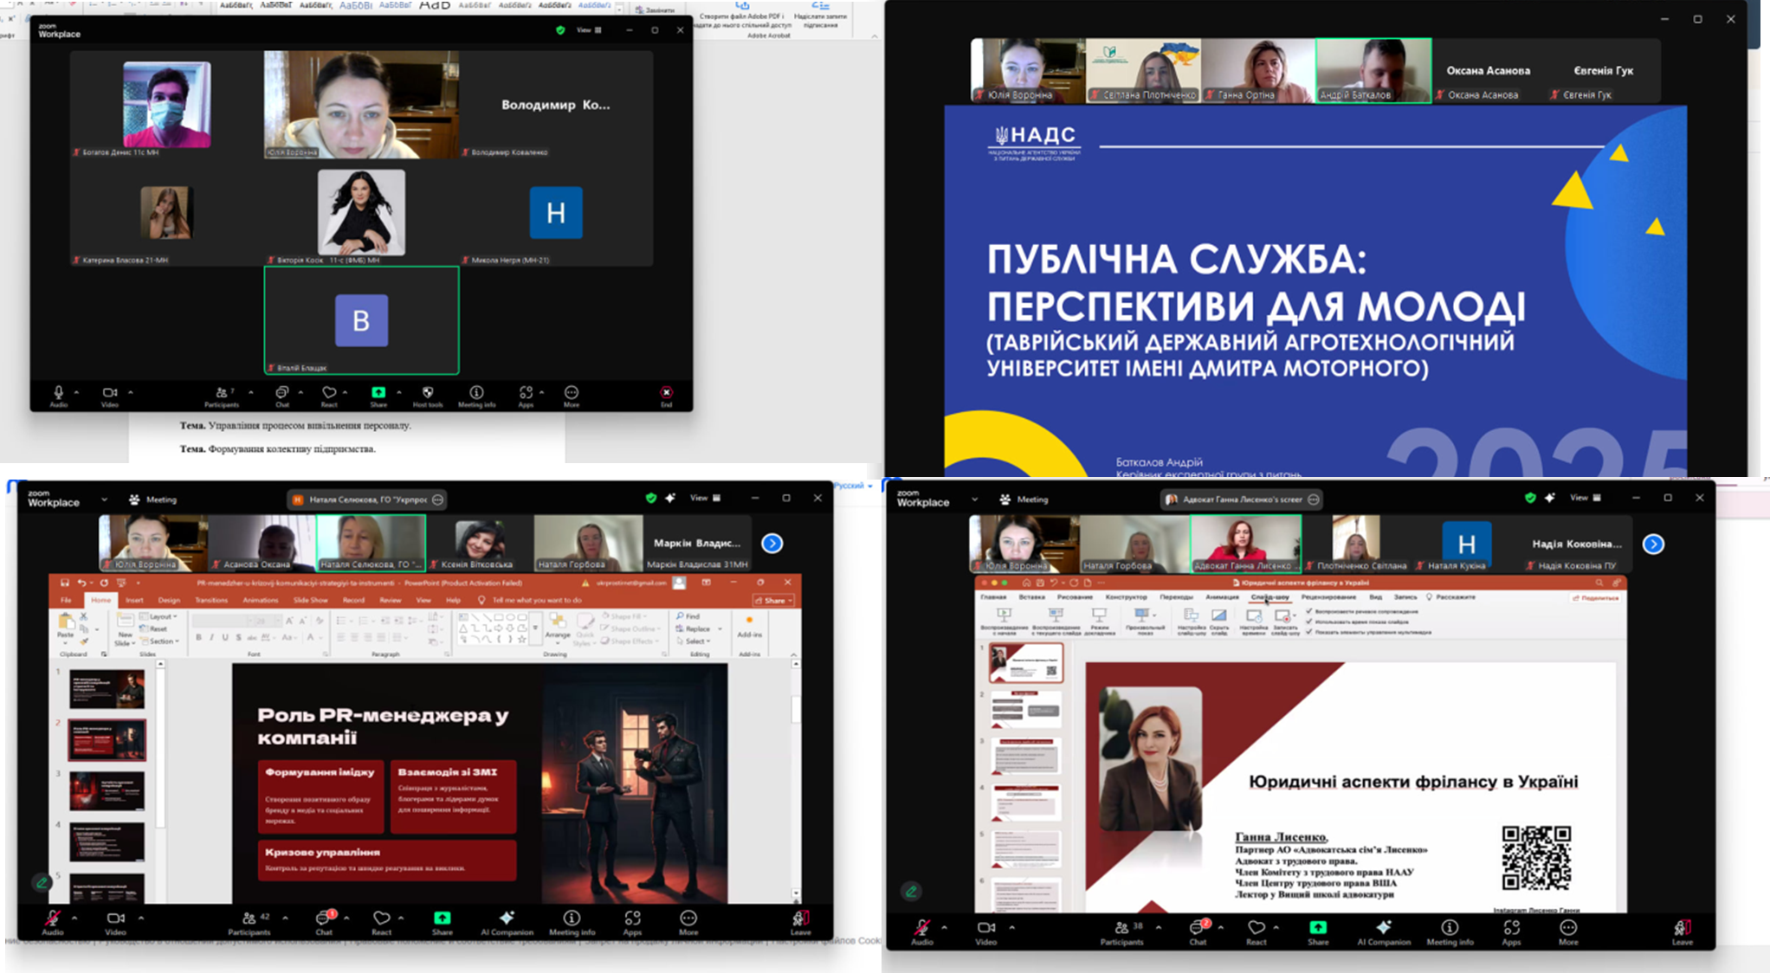
Task: Open the Shape Fill color swatch
Action: pos(606,615)
